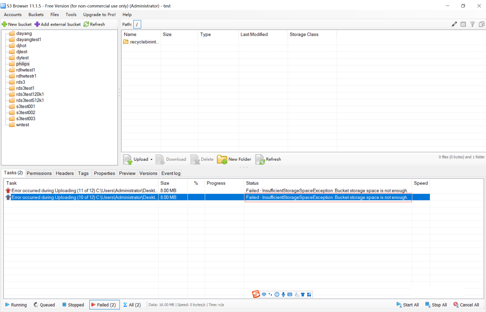
Task: Click Stop All tasks
Action: (x=436, y=305)
